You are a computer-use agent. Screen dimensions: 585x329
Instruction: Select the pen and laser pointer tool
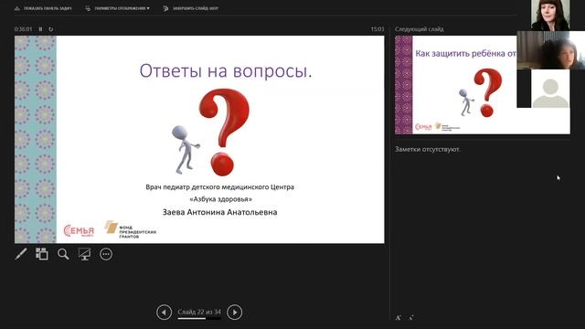coord(21,254)
